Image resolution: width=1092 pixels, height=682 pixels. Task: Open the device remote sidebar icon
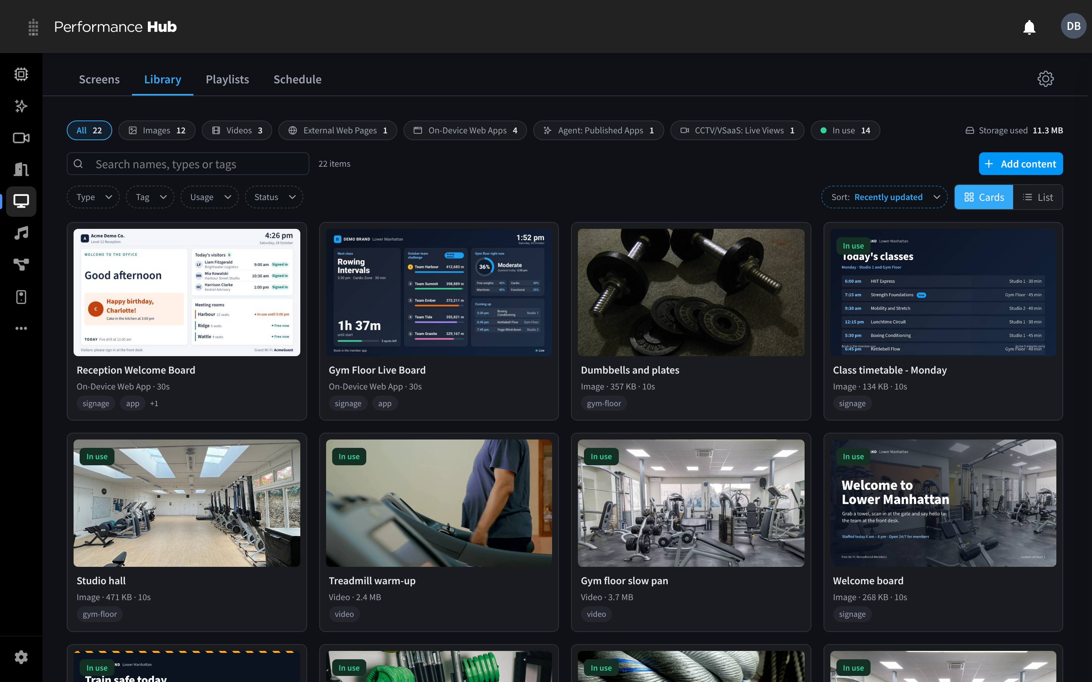21,297
